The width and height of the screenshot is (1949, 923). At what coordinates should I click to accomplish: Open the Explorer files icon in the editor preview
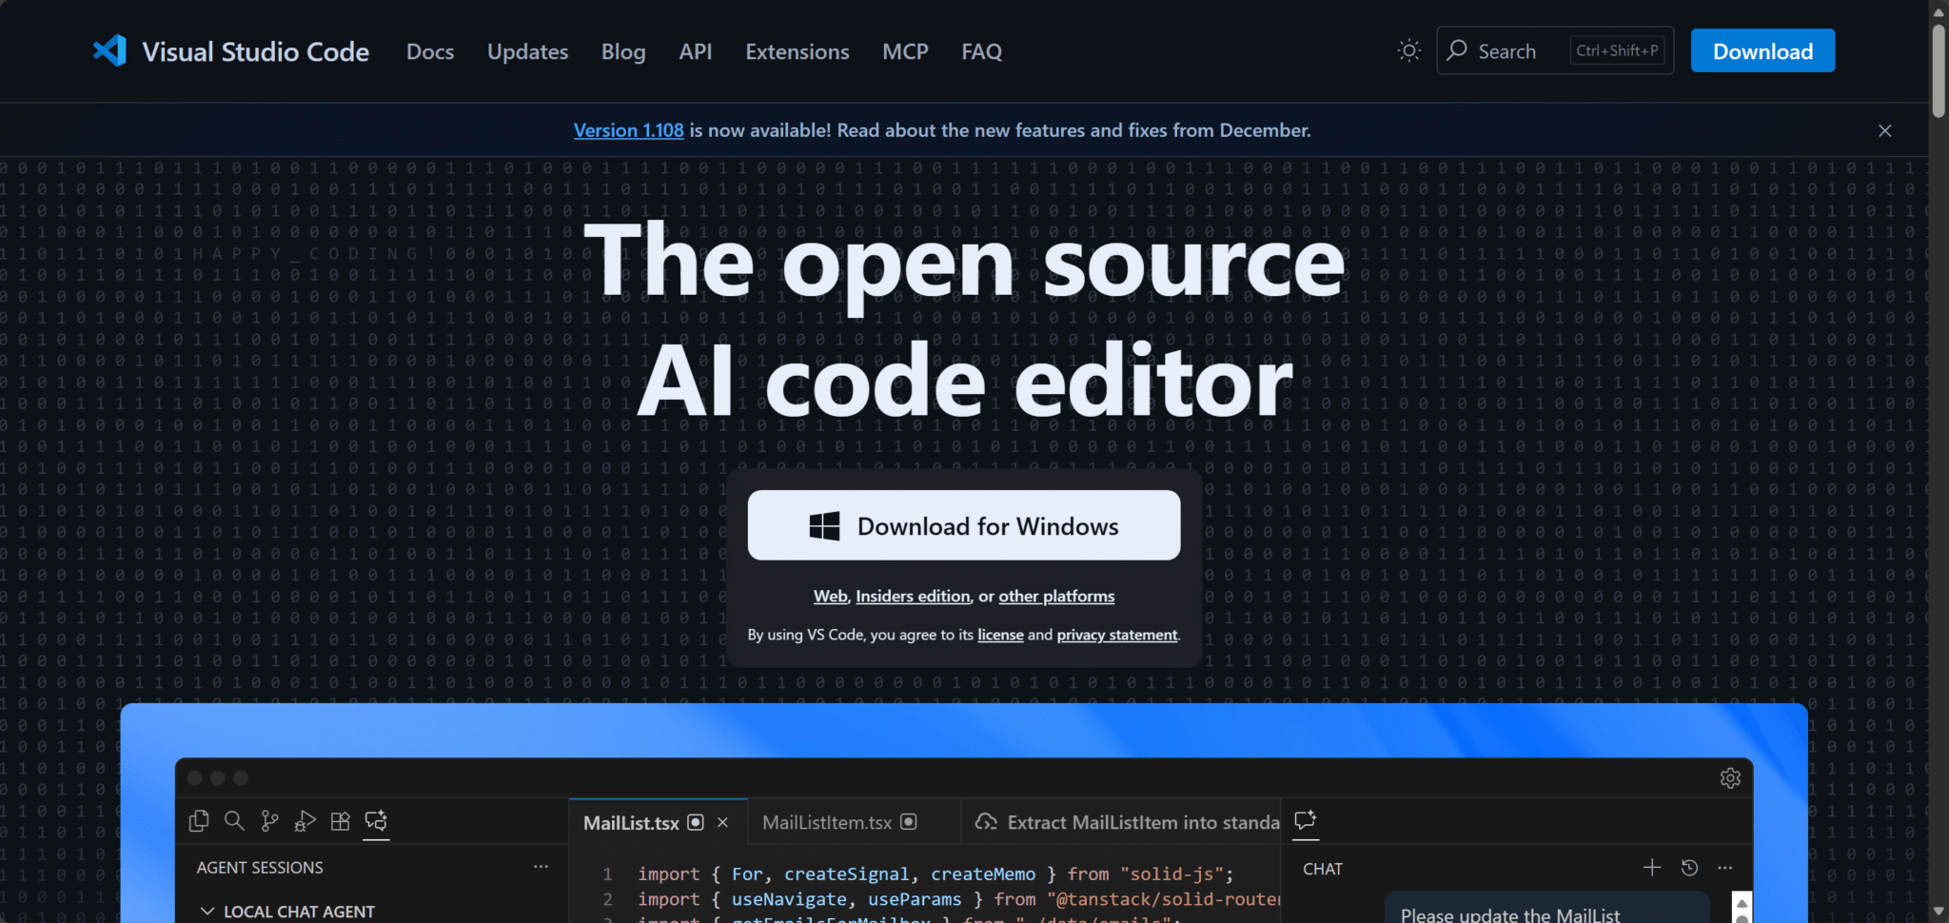pos(199,821)
